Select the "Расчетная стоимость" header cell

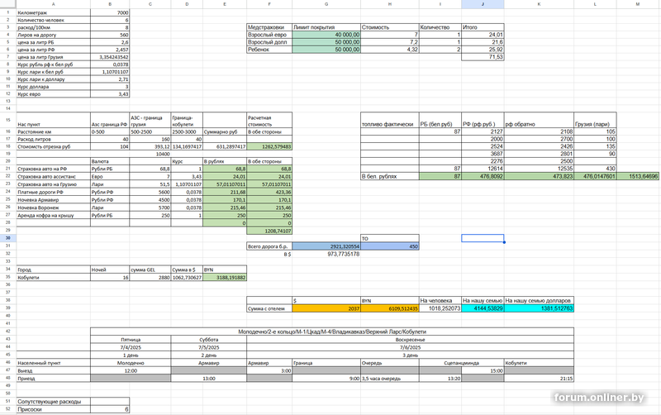269,120
